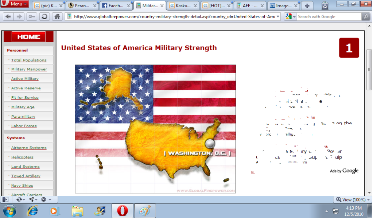Open the Opera Link sync icon

click(20, 199)
